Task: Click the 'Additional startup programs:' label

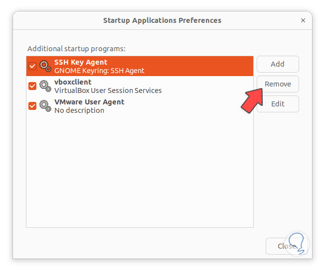Action: tap(76, 49)
